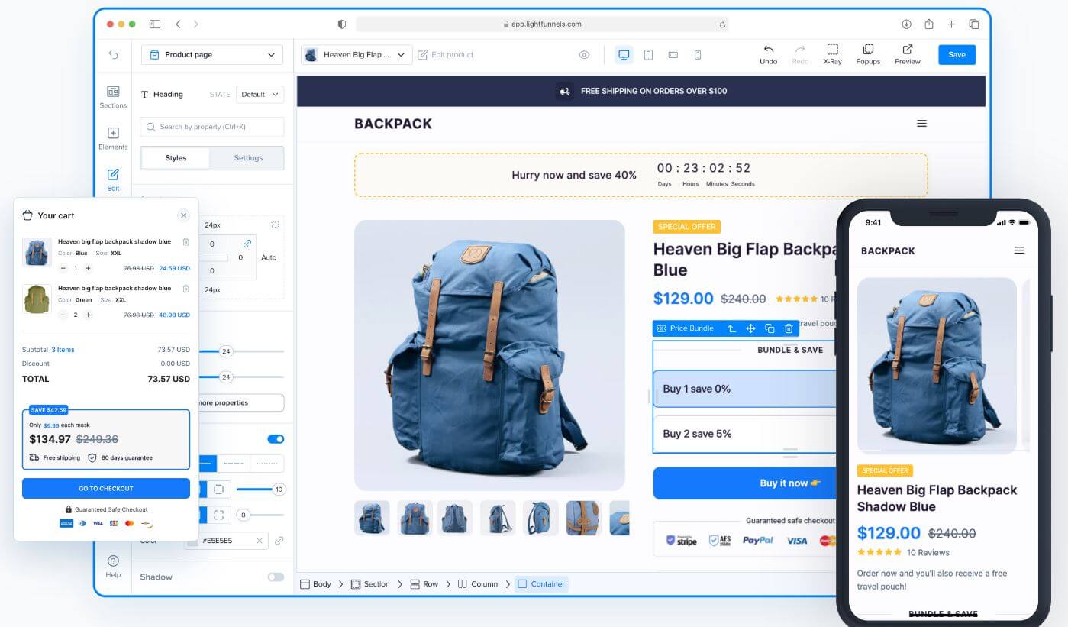Image resolution: width=1068 pixels, height=627 pixels.
Task: Open Help from the sidebar
Action: click(113, 566)
